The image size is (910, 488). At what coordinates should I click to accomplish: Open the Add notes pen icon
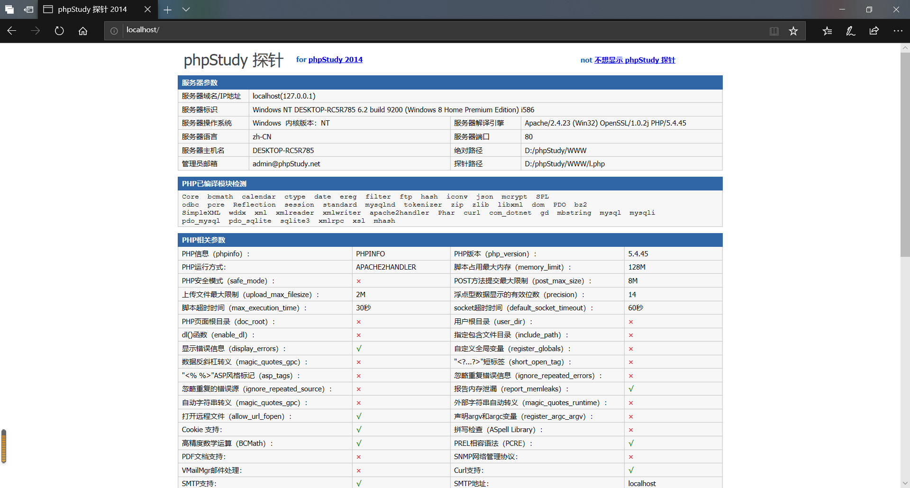pos(851,31)
